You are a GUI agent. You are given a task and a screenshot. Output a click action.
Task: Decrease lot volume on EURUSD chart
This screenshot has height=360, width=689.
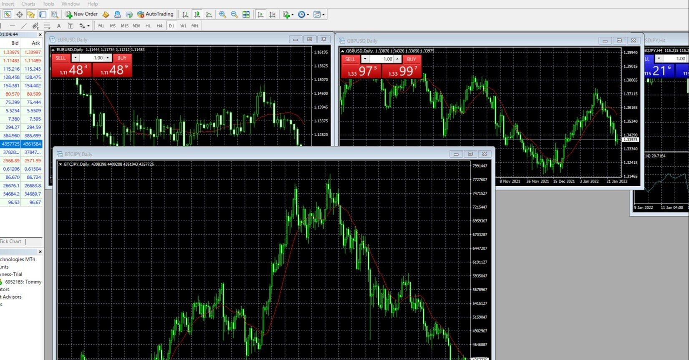point(75,58)
